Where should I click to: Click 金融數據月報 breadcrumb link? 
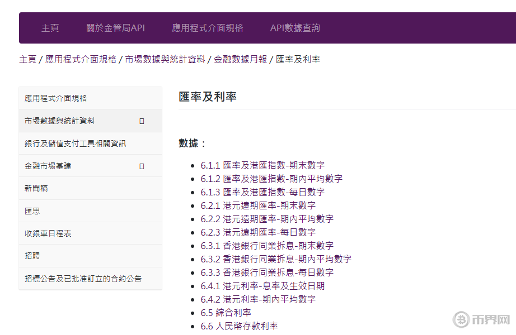240,59
